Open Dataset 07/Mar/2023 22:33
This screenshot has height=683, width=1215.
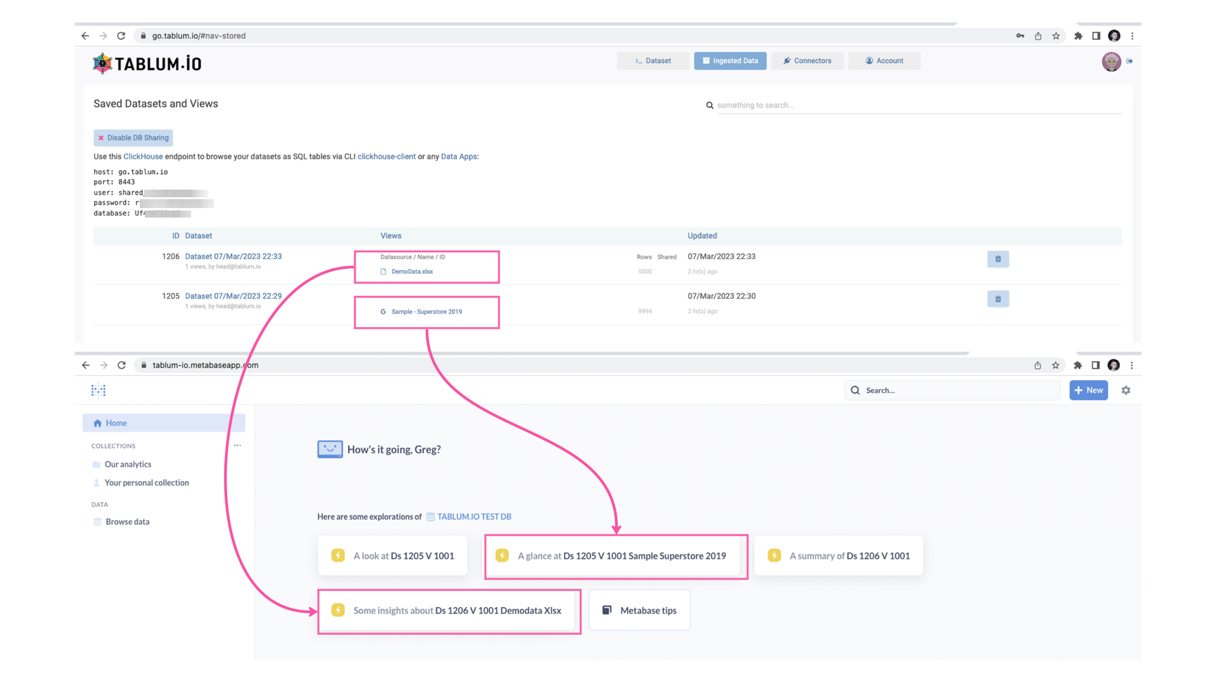[x=234, y=256]
